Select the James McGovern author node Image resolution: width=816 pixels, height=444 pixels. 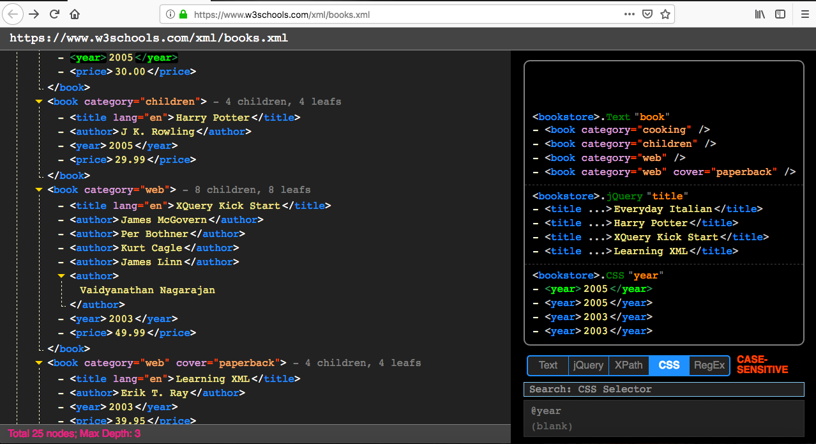point(167,220)
